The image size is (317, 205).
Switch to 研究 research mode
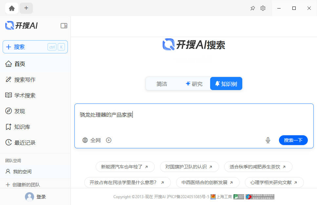click(194, 84)
